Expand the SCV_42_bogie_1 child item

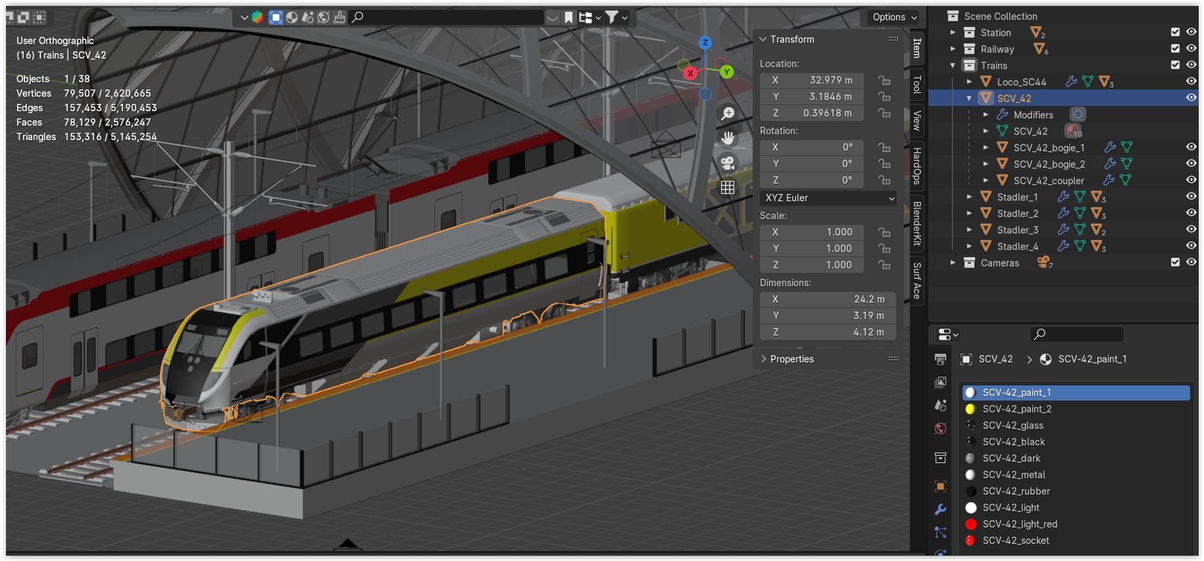[x=985, y=147]
